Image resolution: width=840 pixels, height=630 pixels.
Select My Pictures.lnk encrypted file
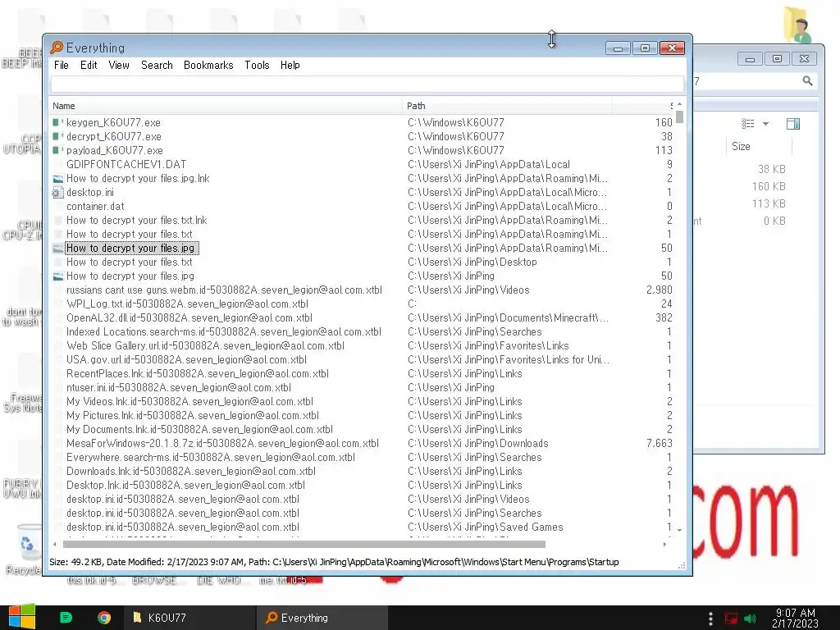coord(192,415)
